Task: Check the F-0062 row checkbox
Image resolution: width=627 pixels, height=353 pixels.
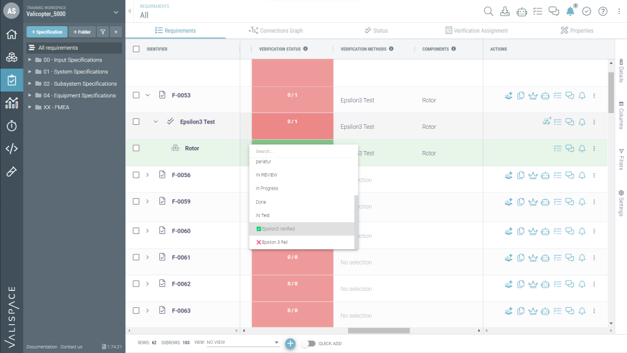Action: (x=137, y=284)
